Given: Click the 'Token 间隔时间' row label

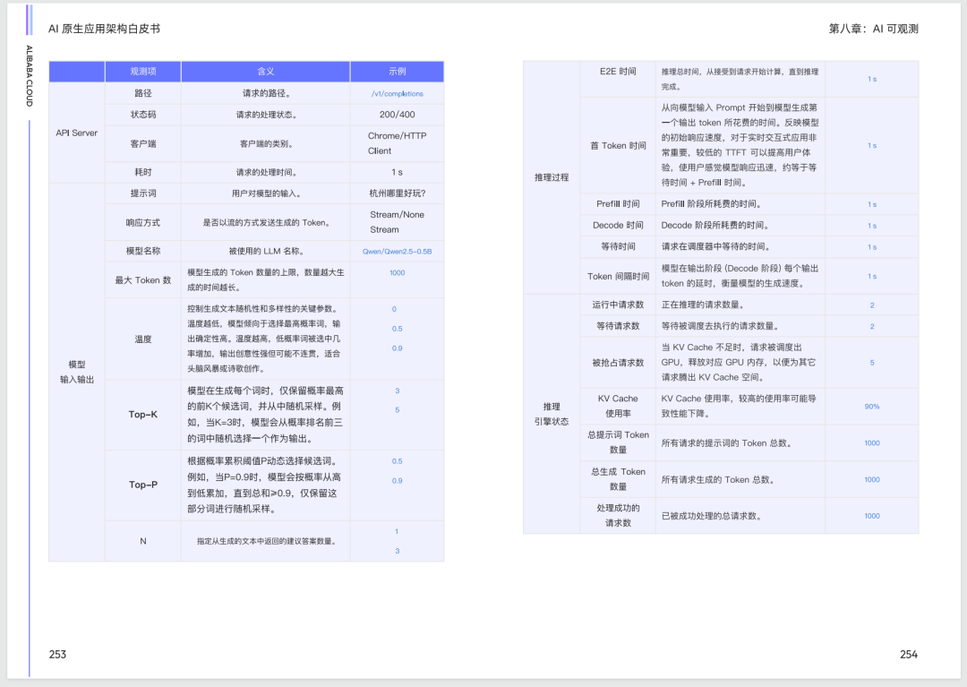Looking at the screenshot, I should coord(618,276).
